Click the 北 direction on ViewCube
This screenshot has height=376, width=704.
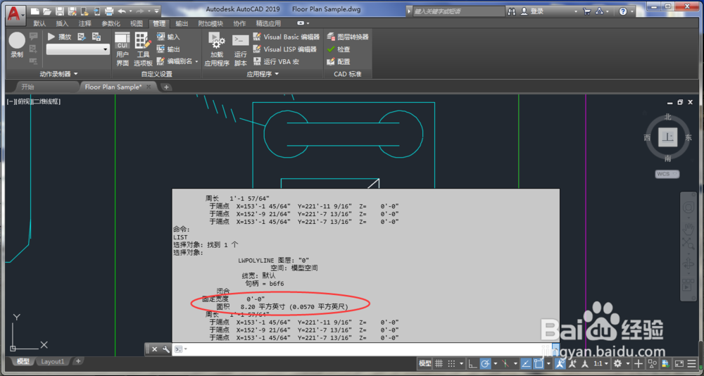[x=668, y=117]
